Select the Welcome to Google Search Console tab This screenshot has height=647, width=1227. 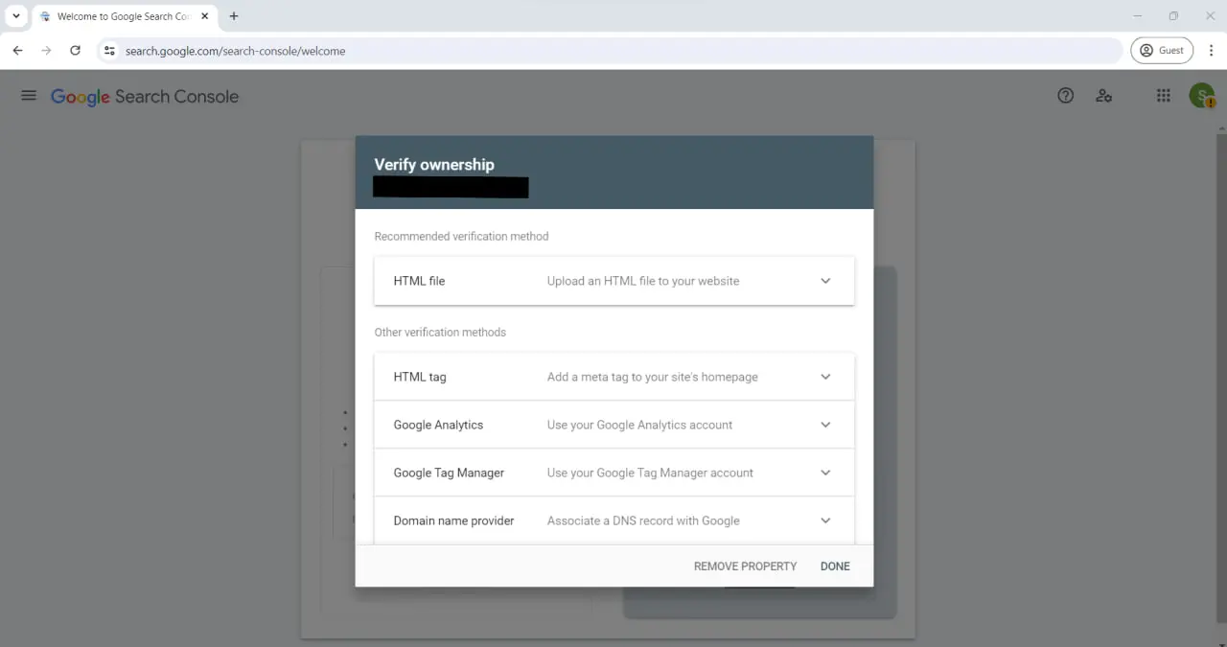[x=124, y=16]
